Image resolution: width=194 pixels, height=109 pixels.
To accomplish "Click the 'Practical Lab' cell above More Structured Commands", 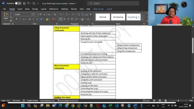I will pos(98,63).
